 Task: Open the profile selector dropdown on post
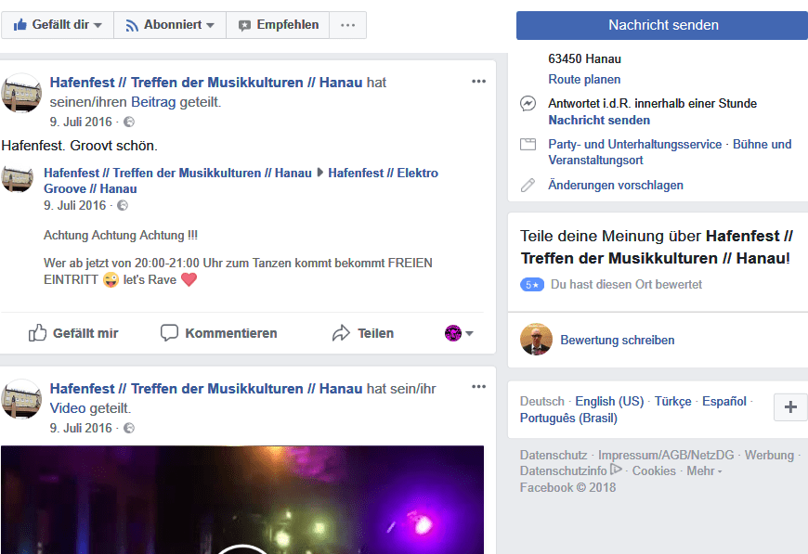[460, 333]
